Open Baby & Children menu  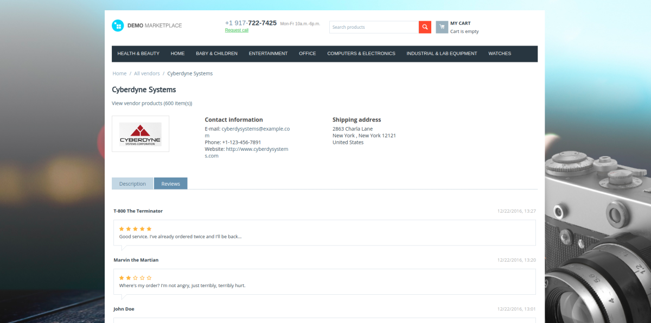coord(216,54)
